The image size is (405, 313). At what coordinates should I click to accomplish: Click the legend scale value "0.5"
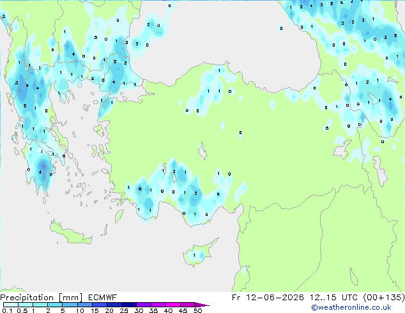22,310
